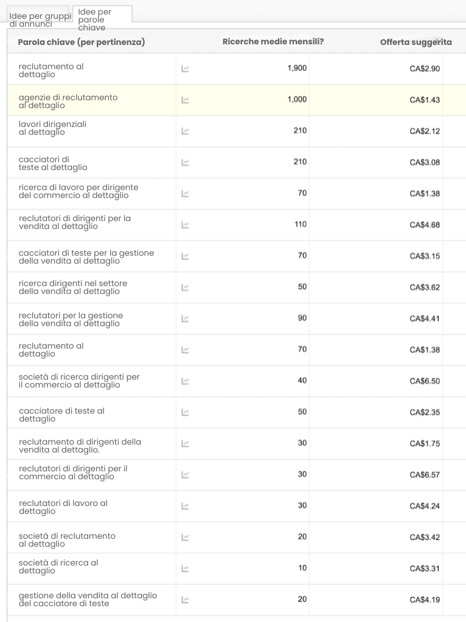View trend chart for "reclutamento al dettaglio"

click(x=184, y=68)
